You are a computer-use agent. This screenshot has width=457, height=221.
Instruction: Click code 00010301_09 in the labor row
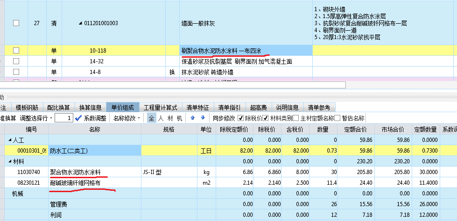(x=32, y=151)
